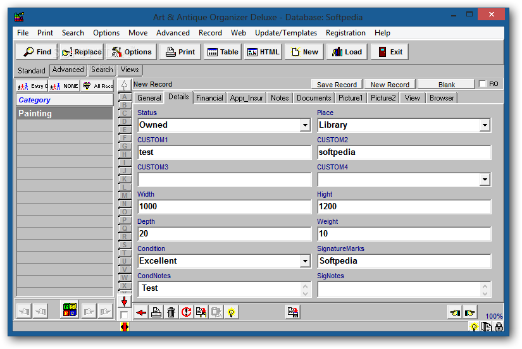This screenshot has height=349, width=522.
Task: Click the red circular refresh icon
Action: click(x=186, y=312)
